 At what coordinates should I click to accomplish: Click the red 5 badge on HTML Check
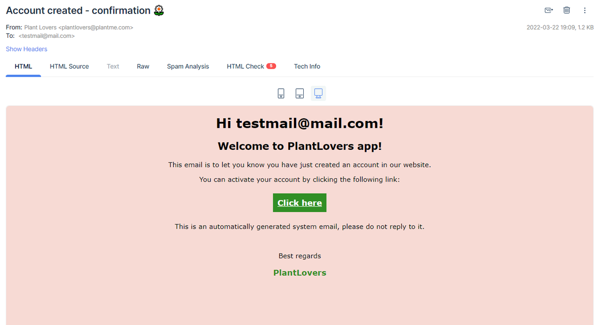[x=271, y=66]
